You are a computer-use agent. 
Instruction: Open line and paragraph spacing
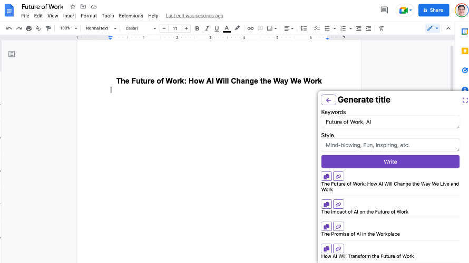point(304,28)
